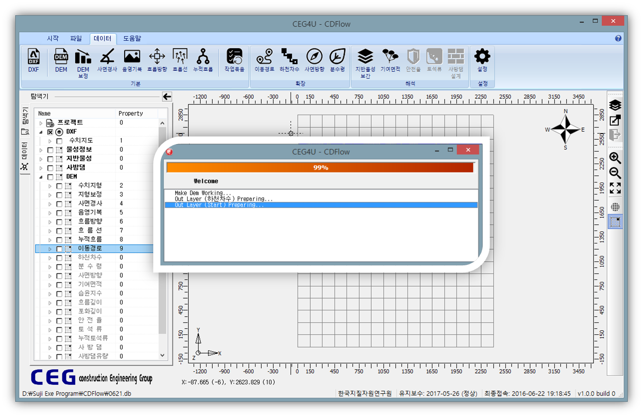Check the 사방댐 top-level checkbox
The height and width of the screenshot is (417, 643).
click(50, 168)
